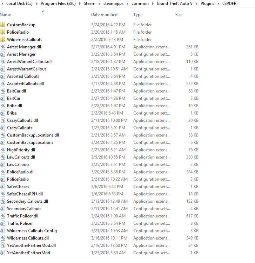Image resolution: width=255 pixels, height=263 pixels.
Task: Select the BaitCar config file name
Action: tap(14, 99)
